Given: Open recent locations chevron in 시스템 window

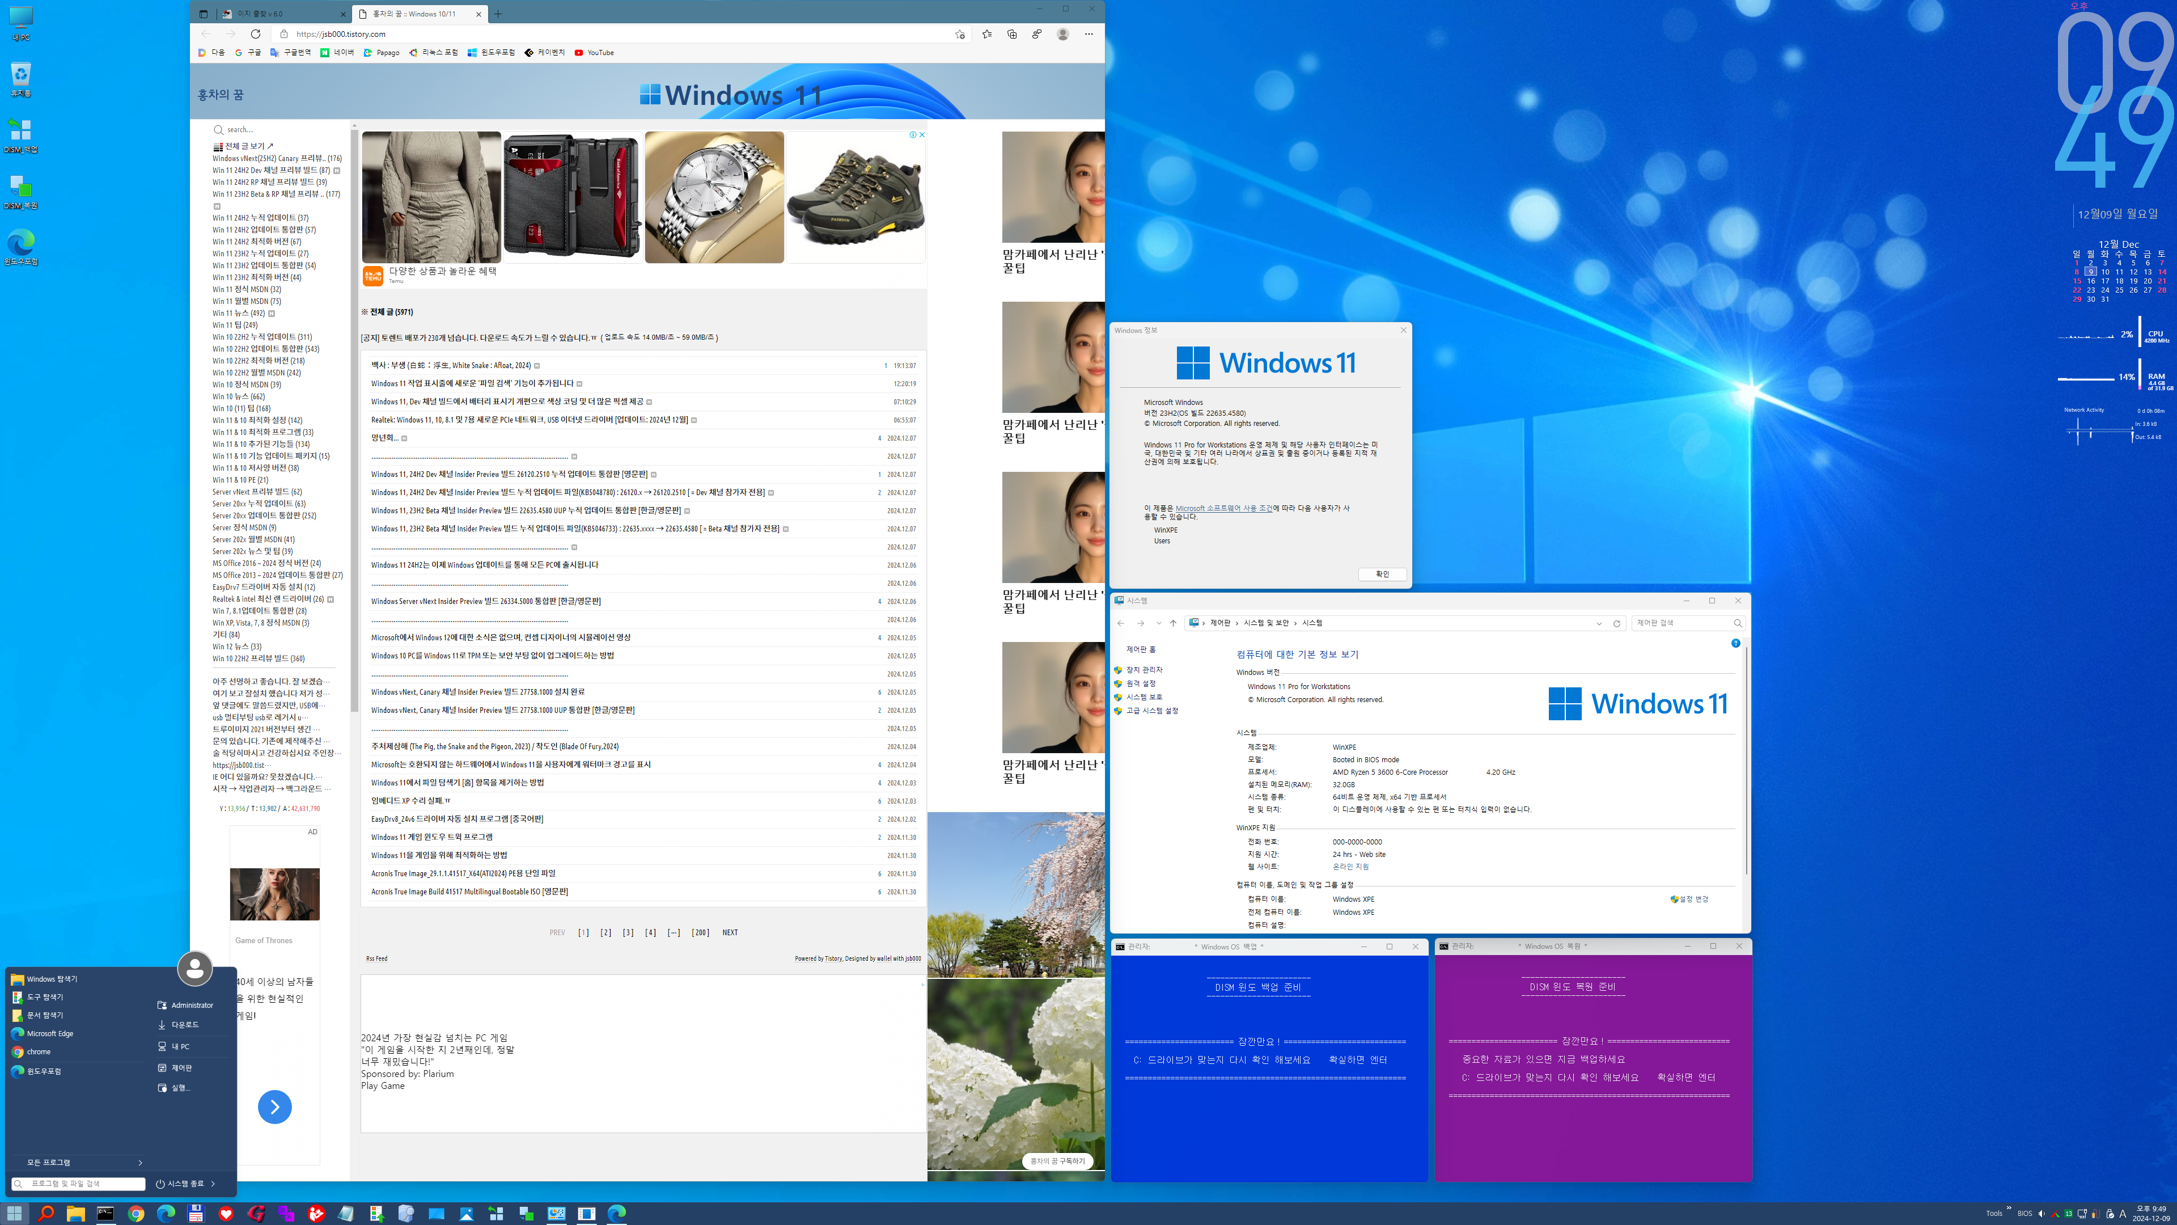Looking at the screenshot, I should [1159, 623].
